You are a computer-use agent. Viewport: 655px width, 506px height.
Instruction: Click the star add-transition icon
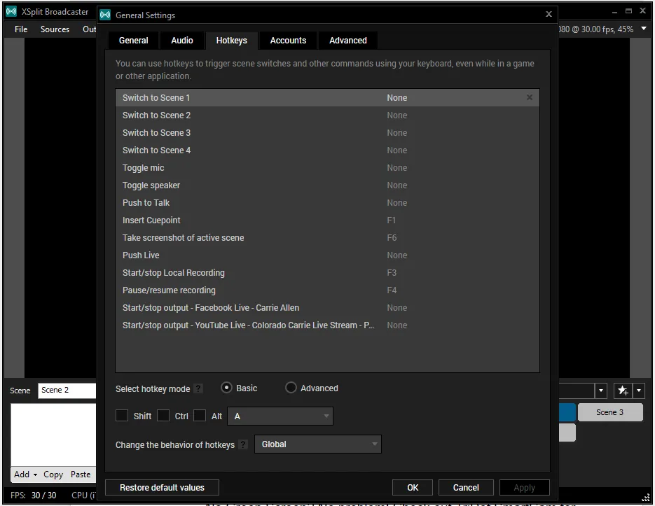[x=623, y=391]
